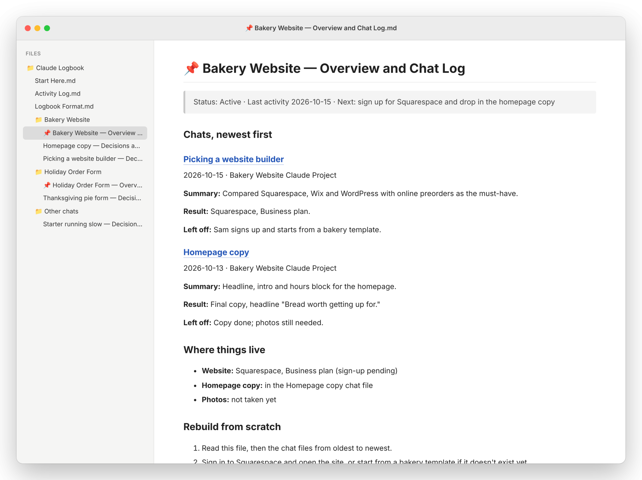Select 'Homepage copy — Decisions' file in sidebar

[x=92, y=146]
